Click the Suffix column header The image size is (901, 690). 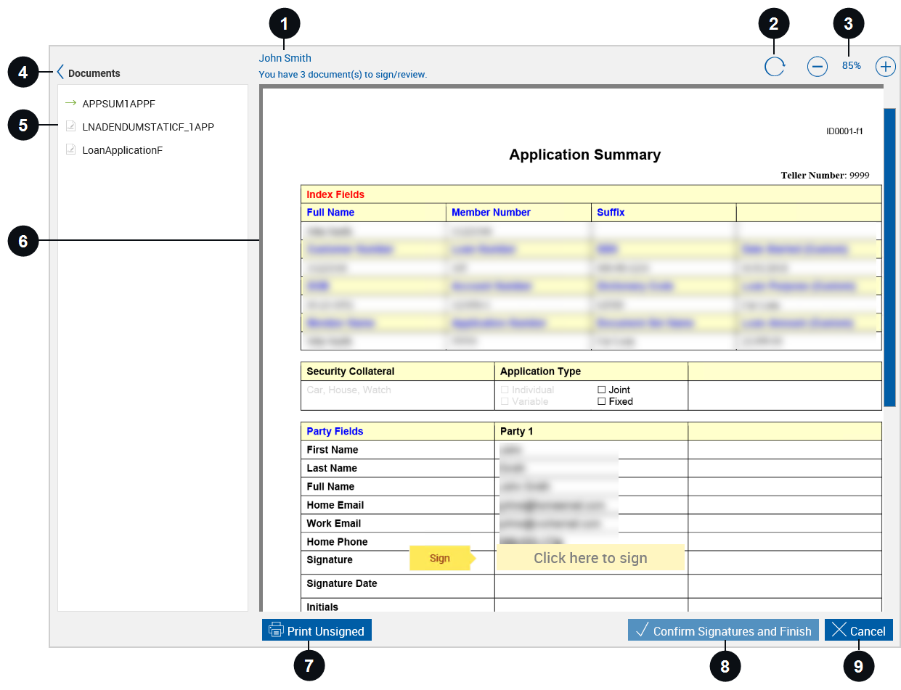tap(611, 213)
